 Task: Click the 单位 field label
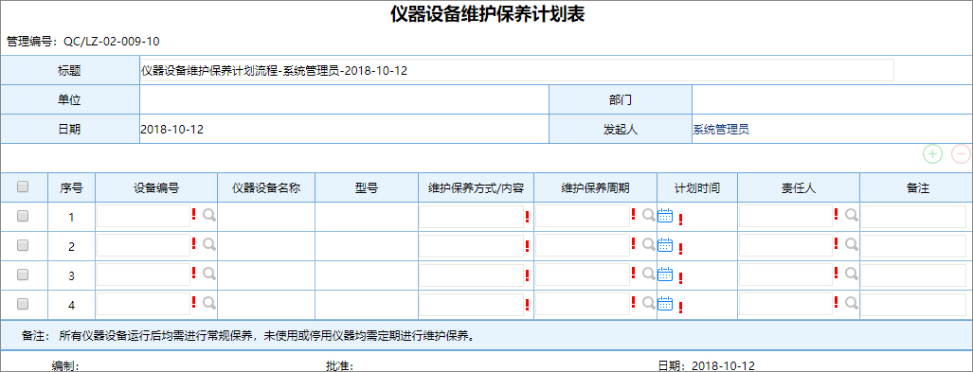coord(69,100)
